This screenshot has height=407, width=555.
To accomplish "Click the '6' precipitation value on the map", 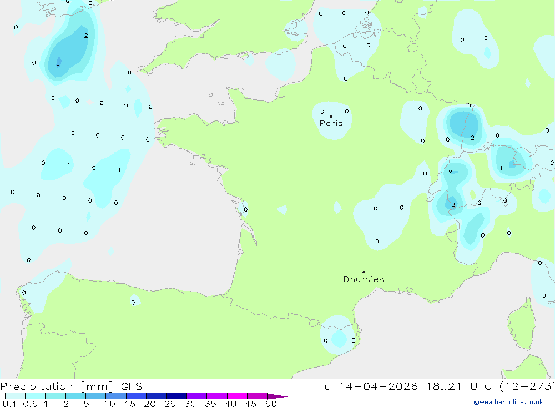I will pyautogui.click(x=58, y=66).
